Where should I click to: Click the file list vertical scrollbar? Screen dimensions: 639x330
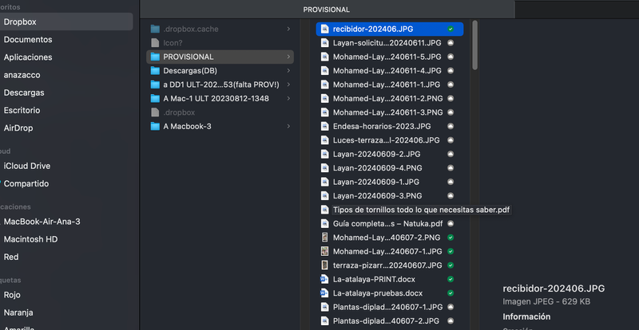(474, 44)
